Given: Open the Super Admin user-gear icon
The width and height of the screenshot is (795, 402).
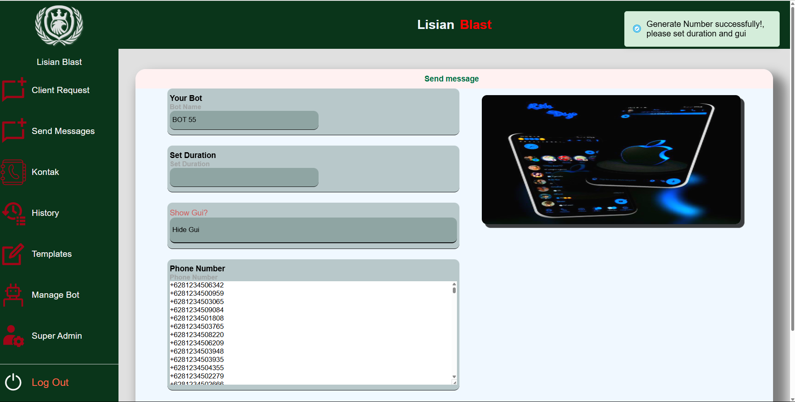Looking at the screenshot, I should point(13,336).
